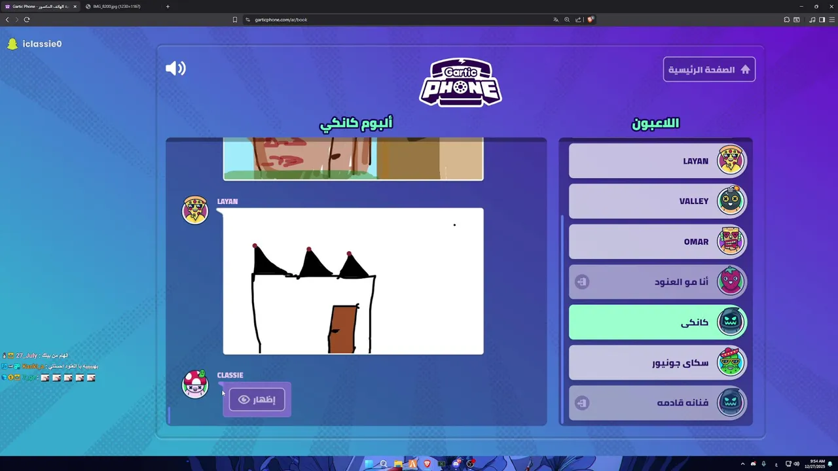This screenshot has width=838, height=471.
Task: Click the share icon in the address bar
Action: (578, 20)
